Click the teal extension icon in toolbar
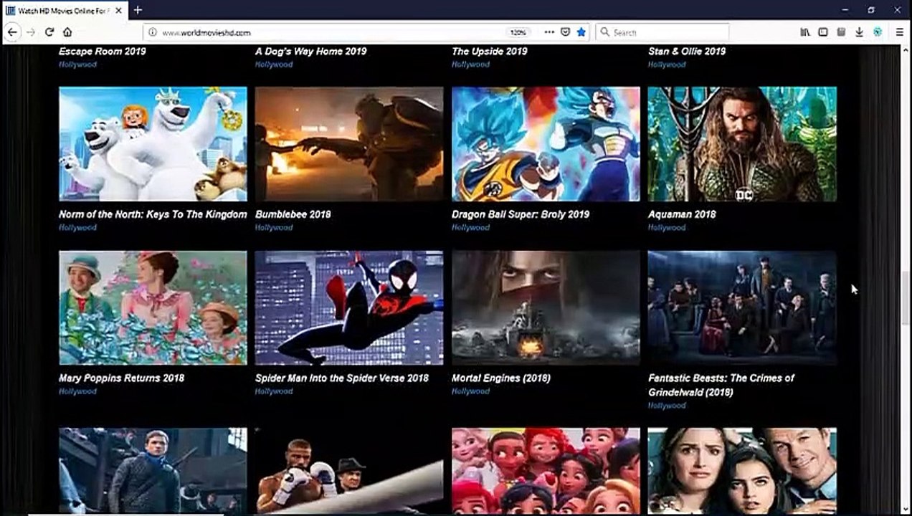 pyautogui.click(x=878, y=32)
